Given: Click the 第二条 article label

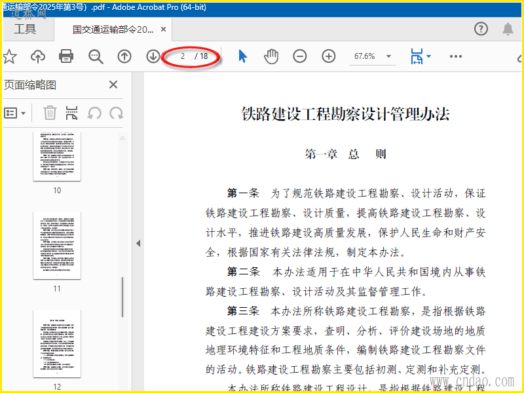Looking at the screenshot, I should [x=243, y=272].
